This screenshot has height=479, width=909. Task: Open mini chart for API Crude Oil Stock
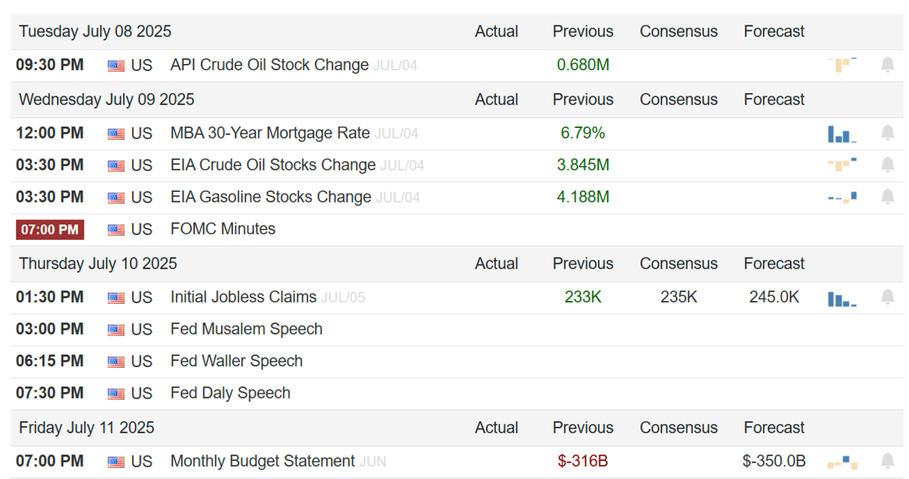click(842, 65)
